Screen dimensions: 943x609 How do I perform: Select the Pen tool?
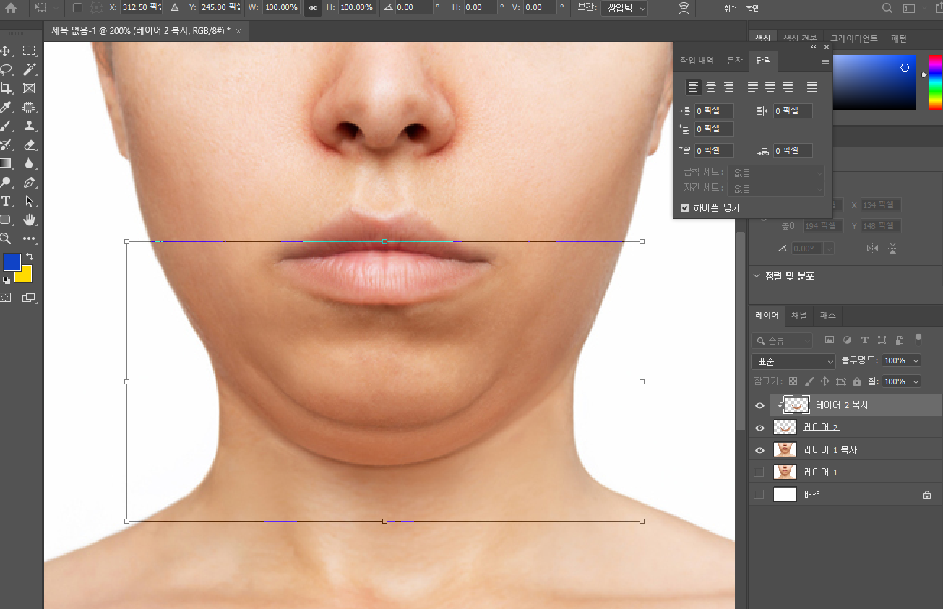(29, 182)
